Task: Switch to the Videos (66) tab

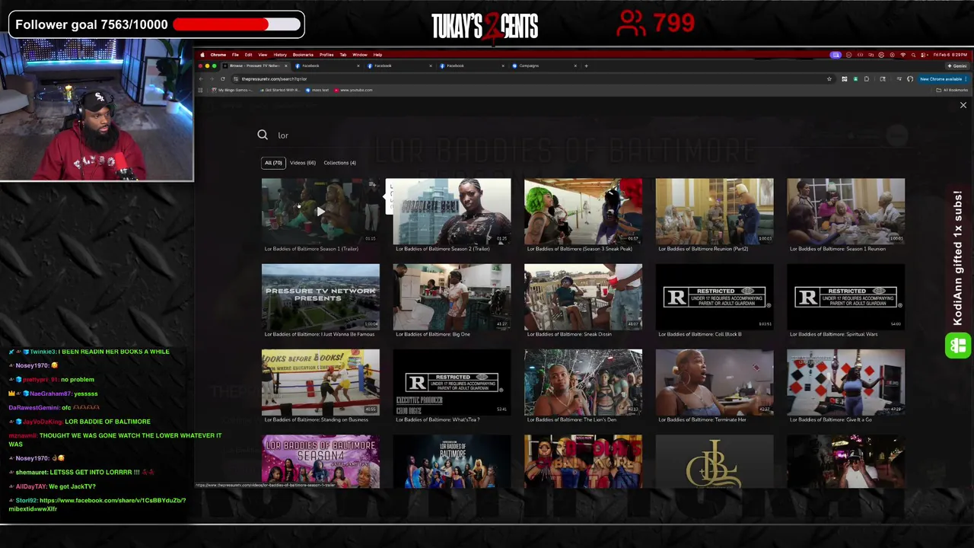Action: (302, 162)
